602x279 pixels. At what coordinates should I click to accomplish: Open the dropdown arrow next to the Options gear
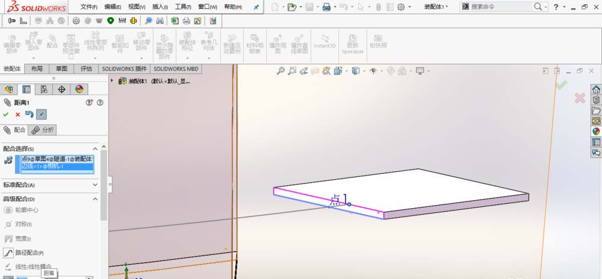pos(409,7)
